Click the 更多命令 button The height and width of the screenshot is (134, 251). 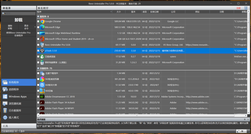tap(26, 27)
